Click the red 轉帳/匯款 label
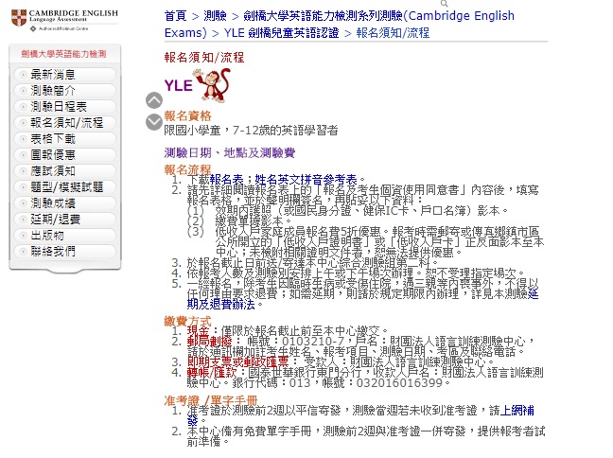Image resolution: width=613 pixels, height=458 pixels. click(212, 372)
